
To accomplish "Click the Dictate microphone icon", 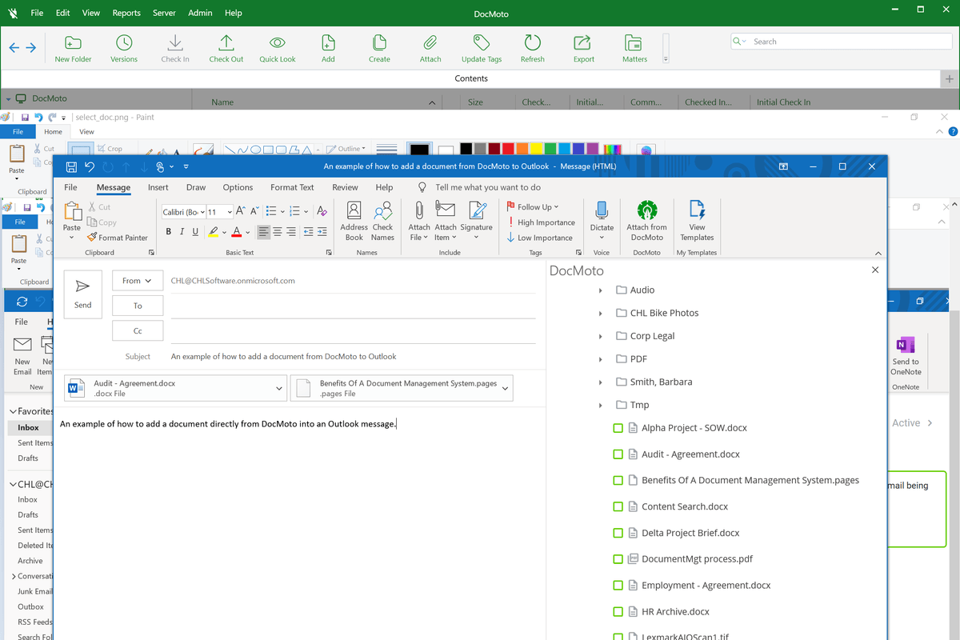I will 602,211.
